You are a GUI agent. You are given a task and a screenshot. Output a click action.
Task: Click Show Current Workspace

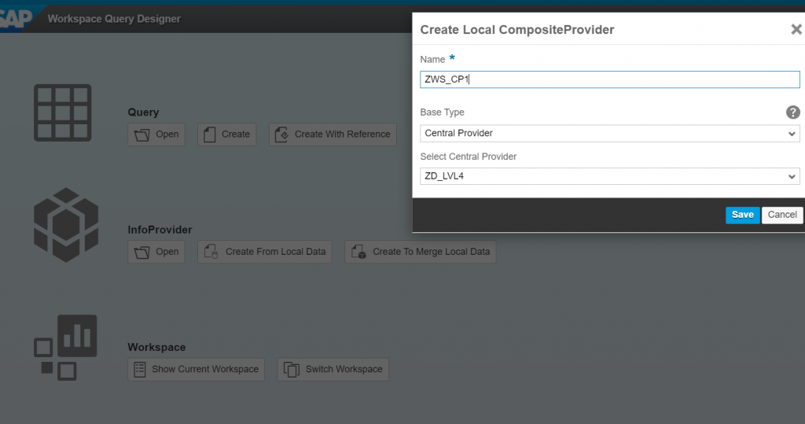[x=196, y=370]
